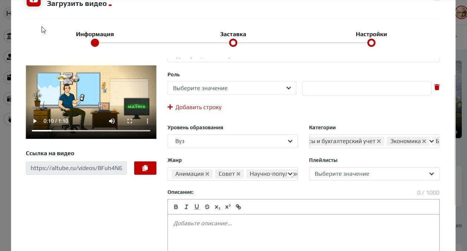This screenshot has height=251, width=467.
Task: Click Добавить строку to add a row
Action: click(x=194, y=107)
